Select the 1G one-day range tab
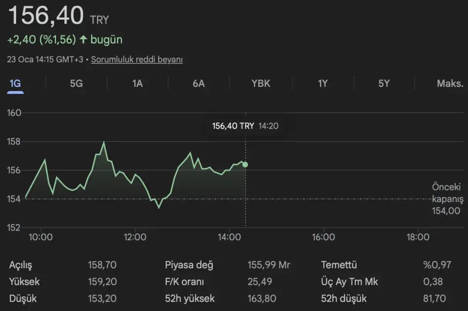 click(x=15, y=83)
